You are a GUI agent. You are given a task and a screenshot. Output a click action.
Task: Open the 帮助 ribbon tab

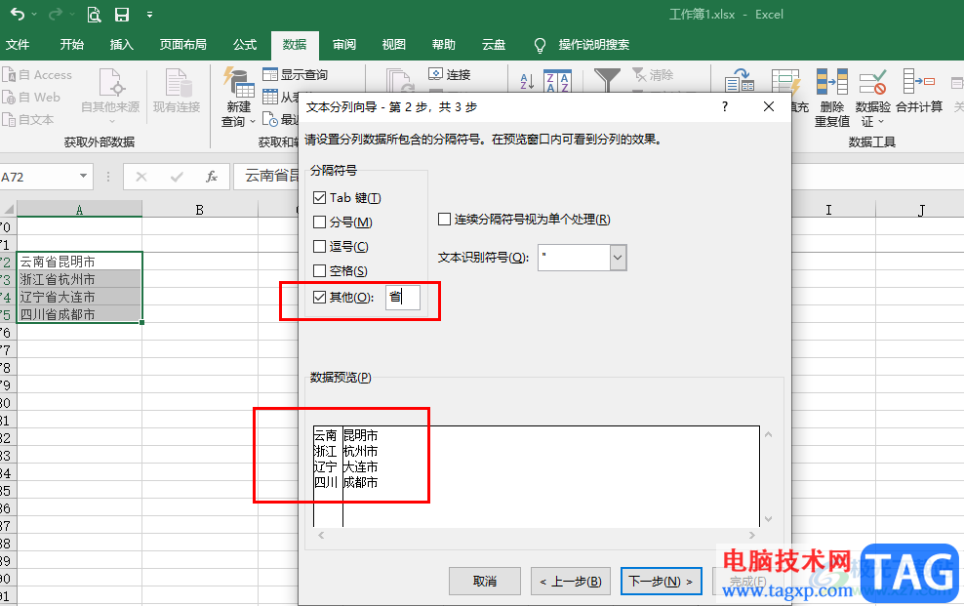(443, 44)
